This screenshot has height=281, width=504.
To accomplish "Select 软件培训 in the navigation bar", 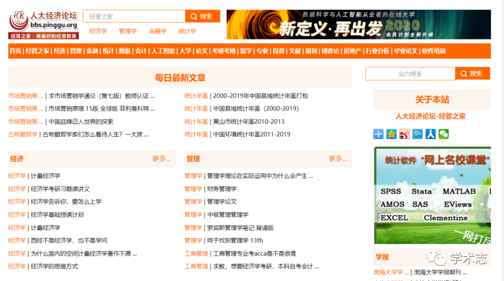I will click(x=434, y=51).
